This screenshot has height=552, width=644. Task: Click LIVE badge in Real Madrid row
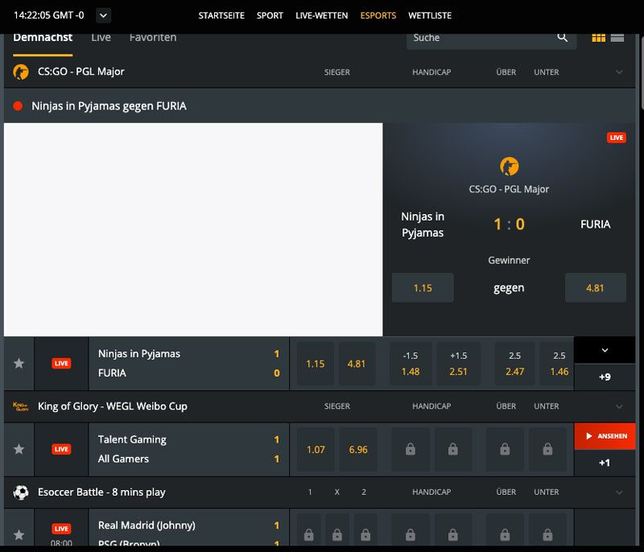61,529
